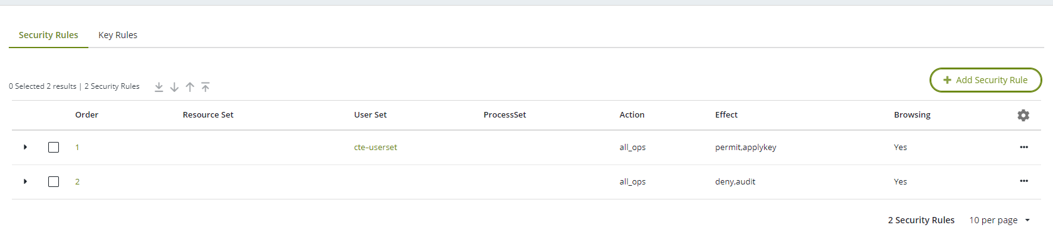Viewport: 1053px width, 237px height.
Task: Open the three-dot menu for rule 1
Action: pos(1024,147)
